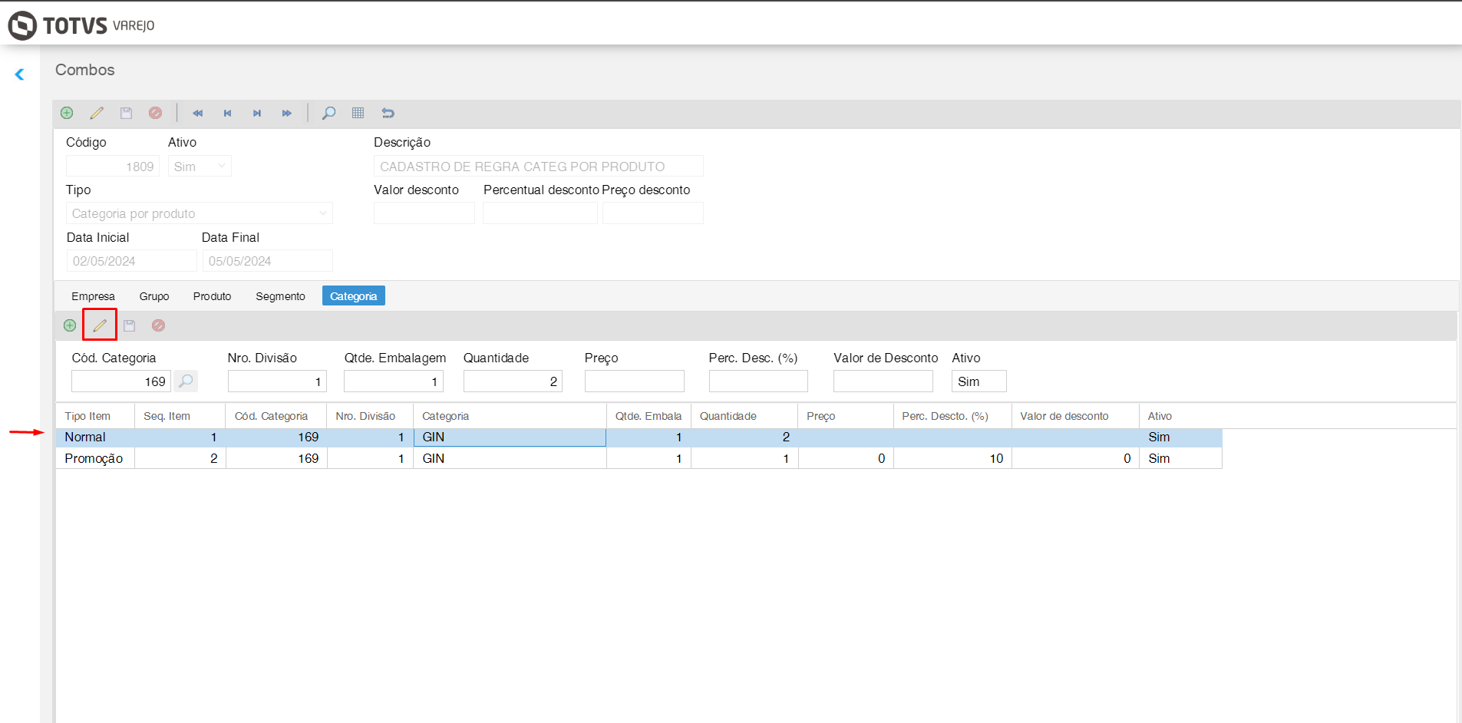Select the Segmento tab
The height and width of the screenshot is (723, 1462).
coord(280,296)
